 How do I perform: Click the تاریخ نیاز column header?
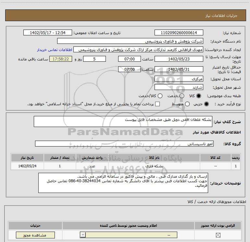point(27,158)
